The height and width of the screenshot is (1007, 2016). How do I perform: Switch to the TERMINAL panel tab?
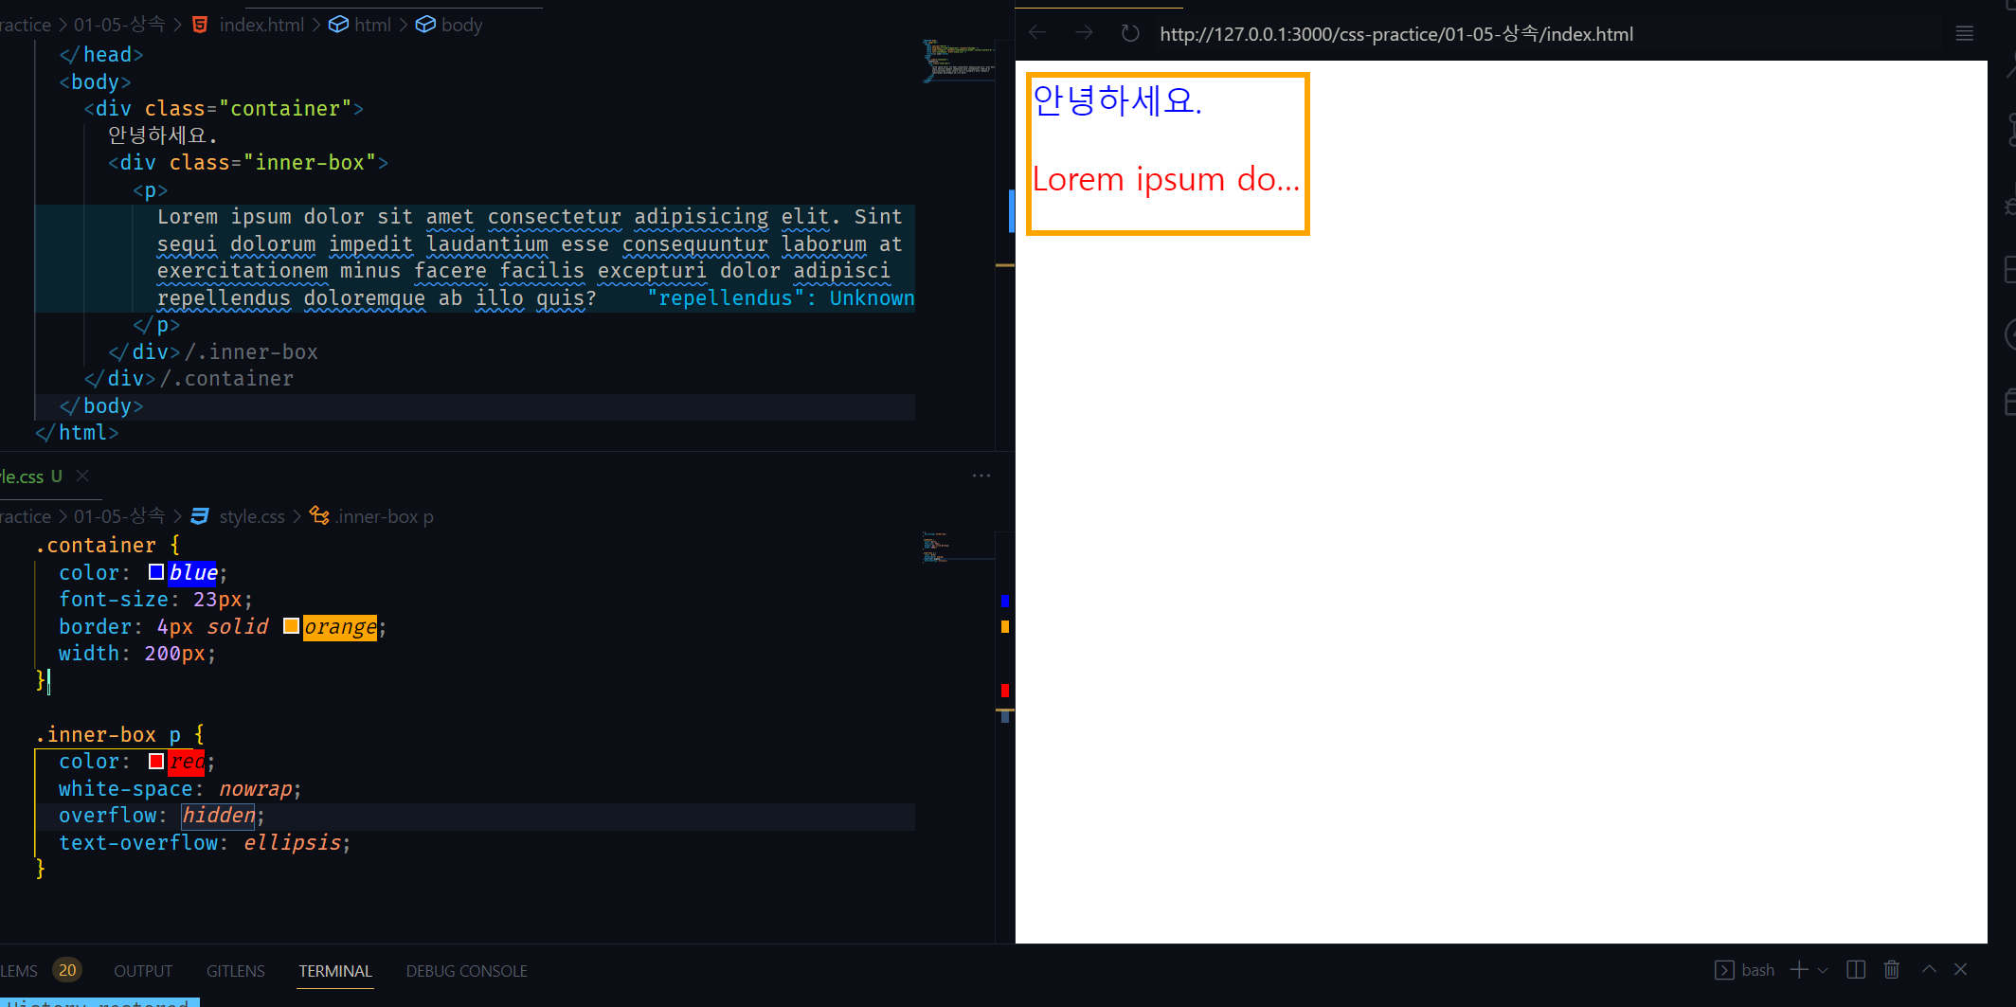click(x=335, y=971)
